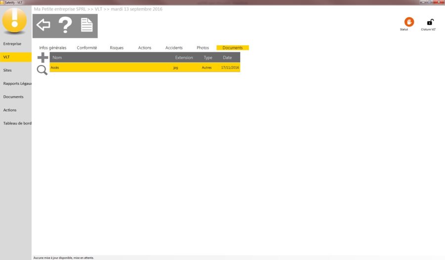Sort by the Date column header
This screenshot has height=260, width=445.
227,58
